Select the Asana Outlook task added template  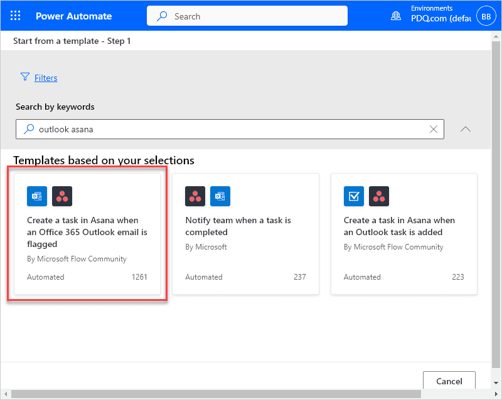point(403,234)
